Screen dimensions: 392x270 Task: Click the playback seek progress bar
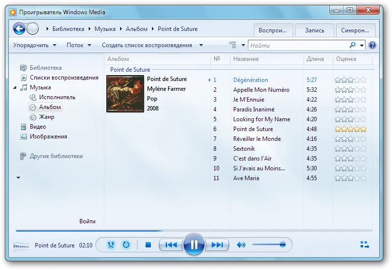[x=194, y=231]
